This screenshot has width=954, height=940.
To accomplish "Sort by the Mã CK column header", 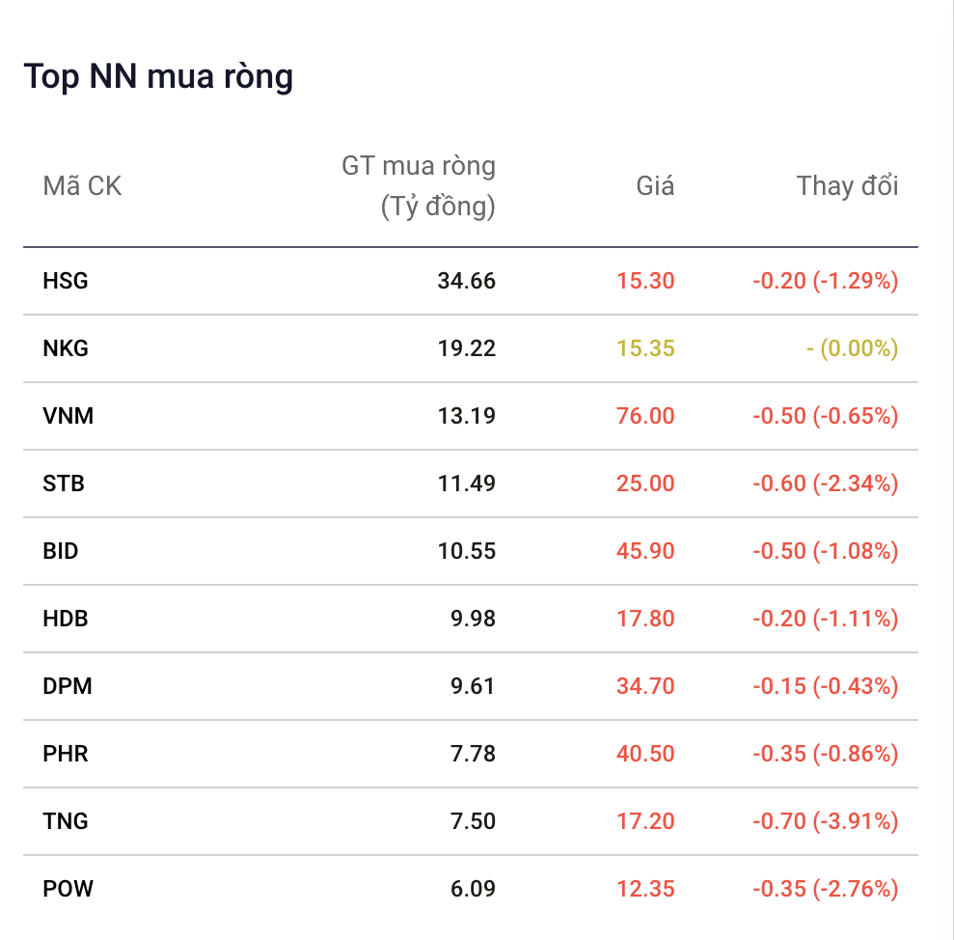I will coord(82,185).
